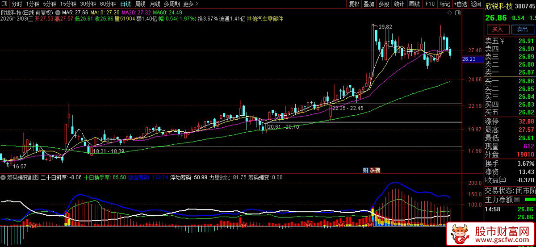Click the 18.31 - 18.39 gap label
The image size is (536, 247).
point(109,152)
